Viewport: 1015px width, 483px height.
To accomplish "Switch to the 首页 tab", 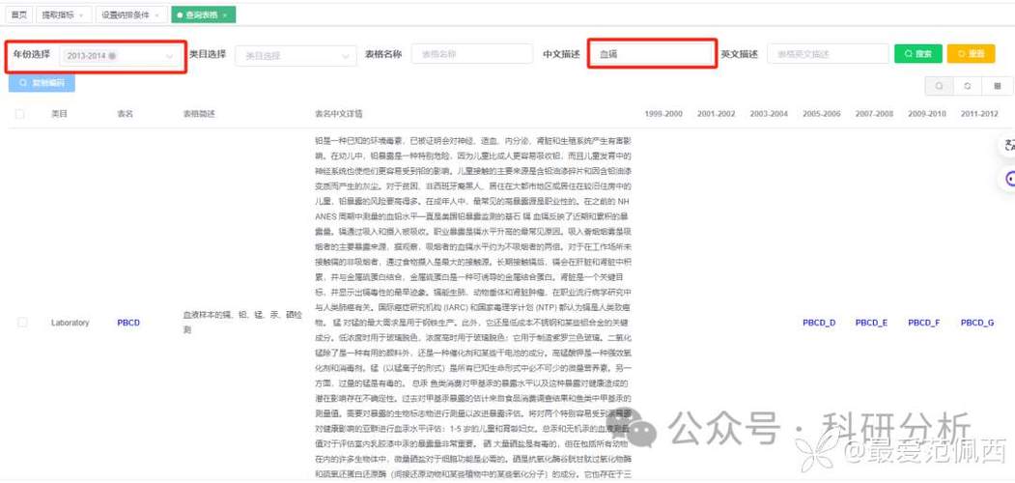I will coord(18,14).
